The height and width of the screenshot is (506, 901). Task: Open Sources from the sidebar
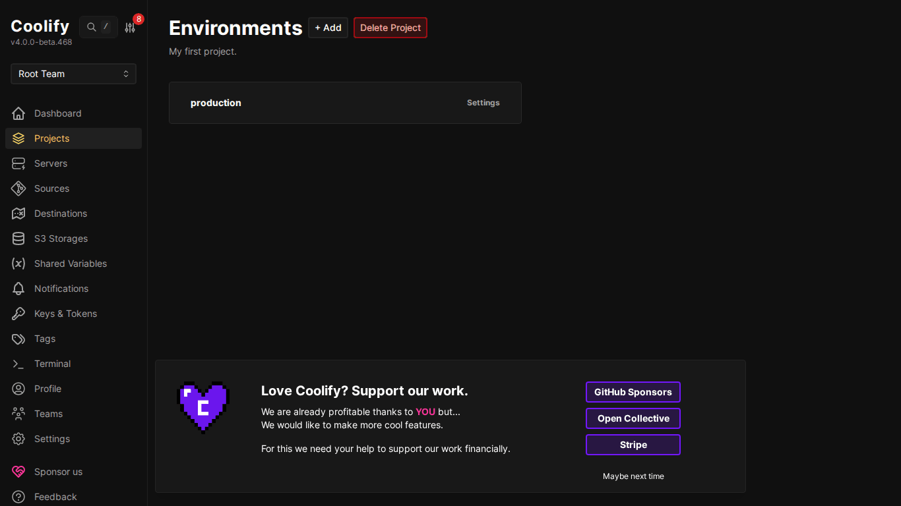coord(51,188)
